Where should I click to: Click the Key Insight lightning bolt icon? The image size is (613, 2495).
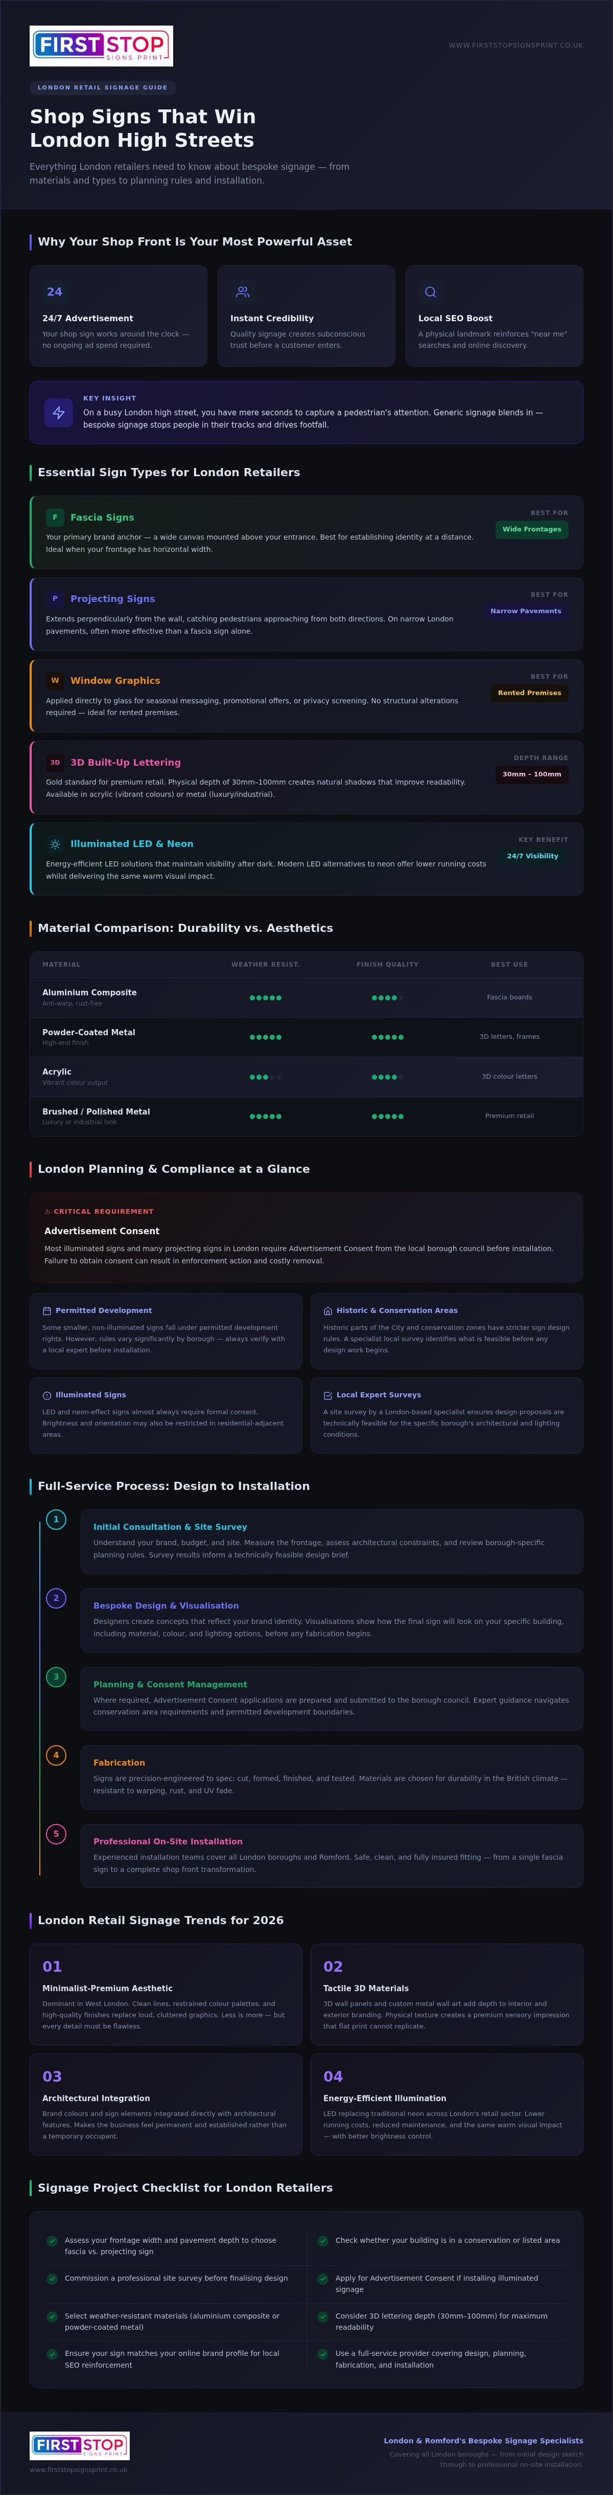tap(59, 413)
